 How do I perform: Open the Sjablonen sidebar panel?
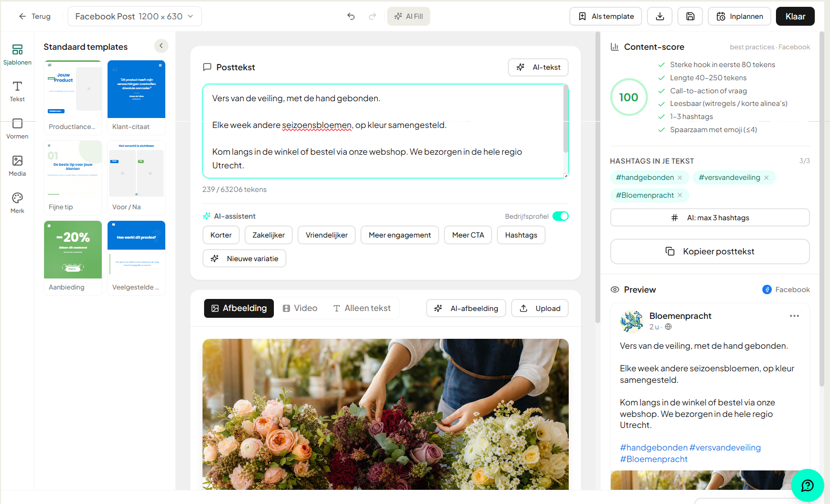pyautogui.click(x=17, y=55)
